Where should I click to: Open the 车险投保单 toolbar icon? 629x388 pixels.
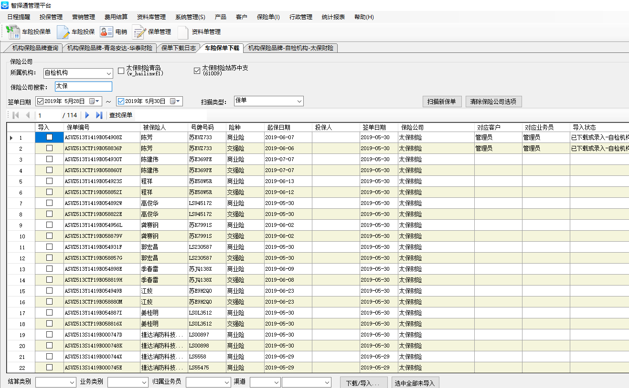pos(13,32)
